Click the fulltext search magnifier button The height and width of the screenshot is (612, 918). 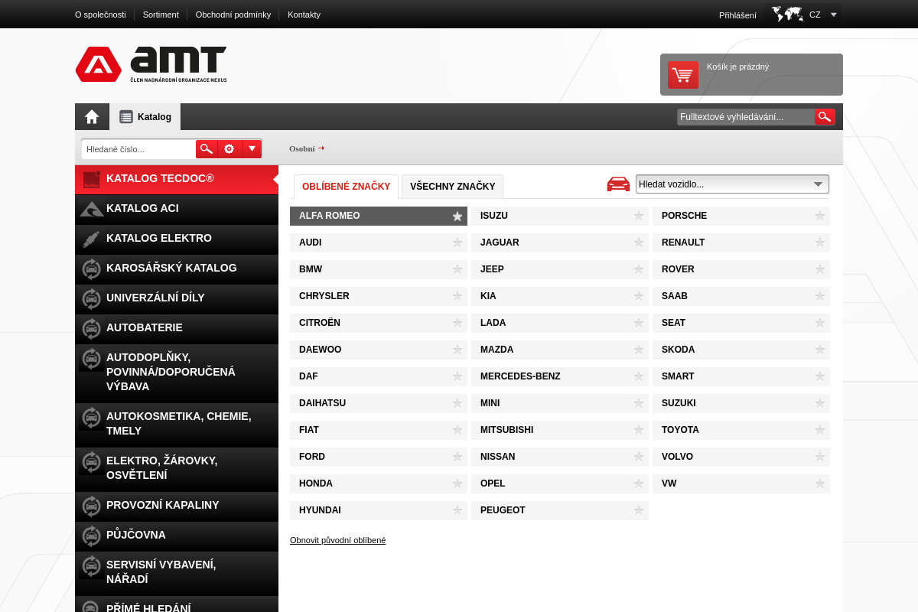(824, 117)
